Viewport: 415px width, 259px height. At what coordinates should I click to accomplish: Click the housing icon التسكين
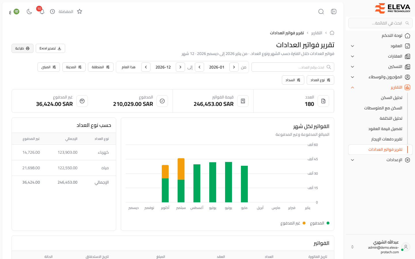(x=408, y=67)
